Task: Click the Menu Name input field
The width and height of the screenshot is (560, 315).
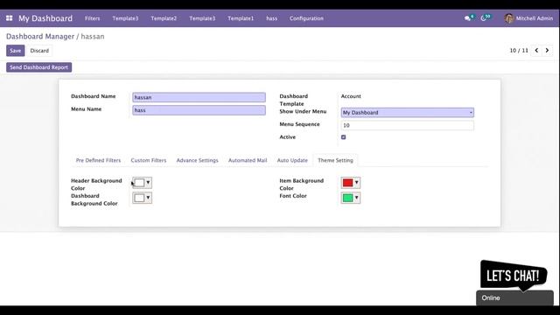Action: (199, 110)
